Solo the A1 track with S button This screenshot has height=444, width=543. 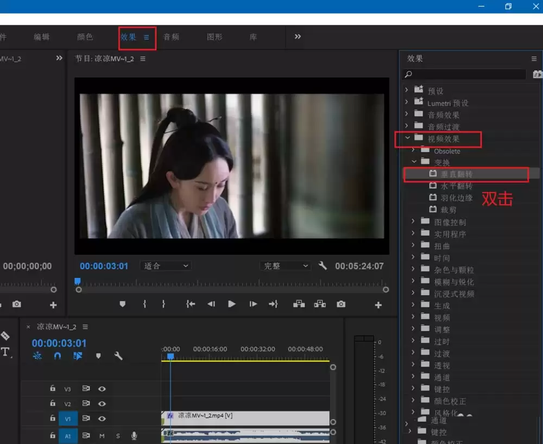tap(119, 435)
